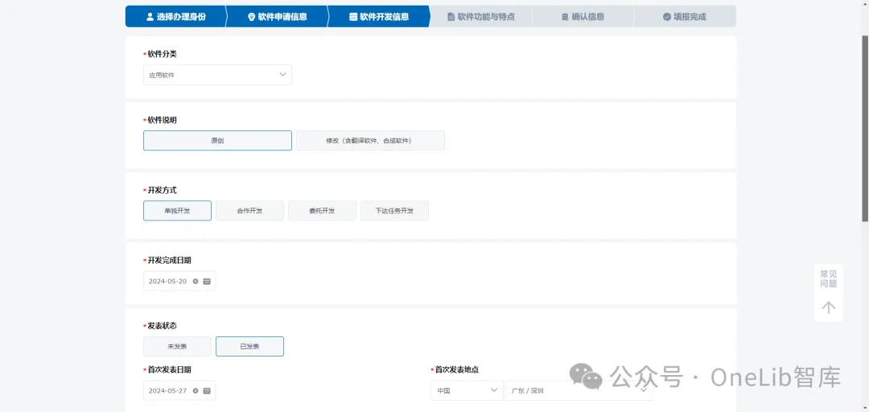This screenshot has width=869, height=412.
Task: Choose 下达任务开发 as development method
Action: tap(394, 211)
